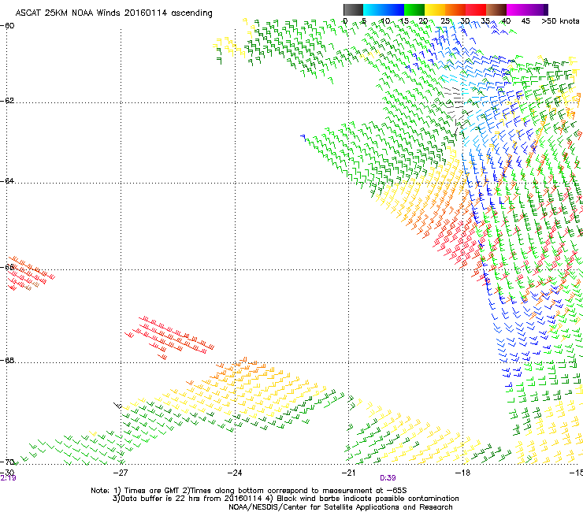Click the green 15-20 knots legend segment
This screenshot has height=512, width=583.
414,9
